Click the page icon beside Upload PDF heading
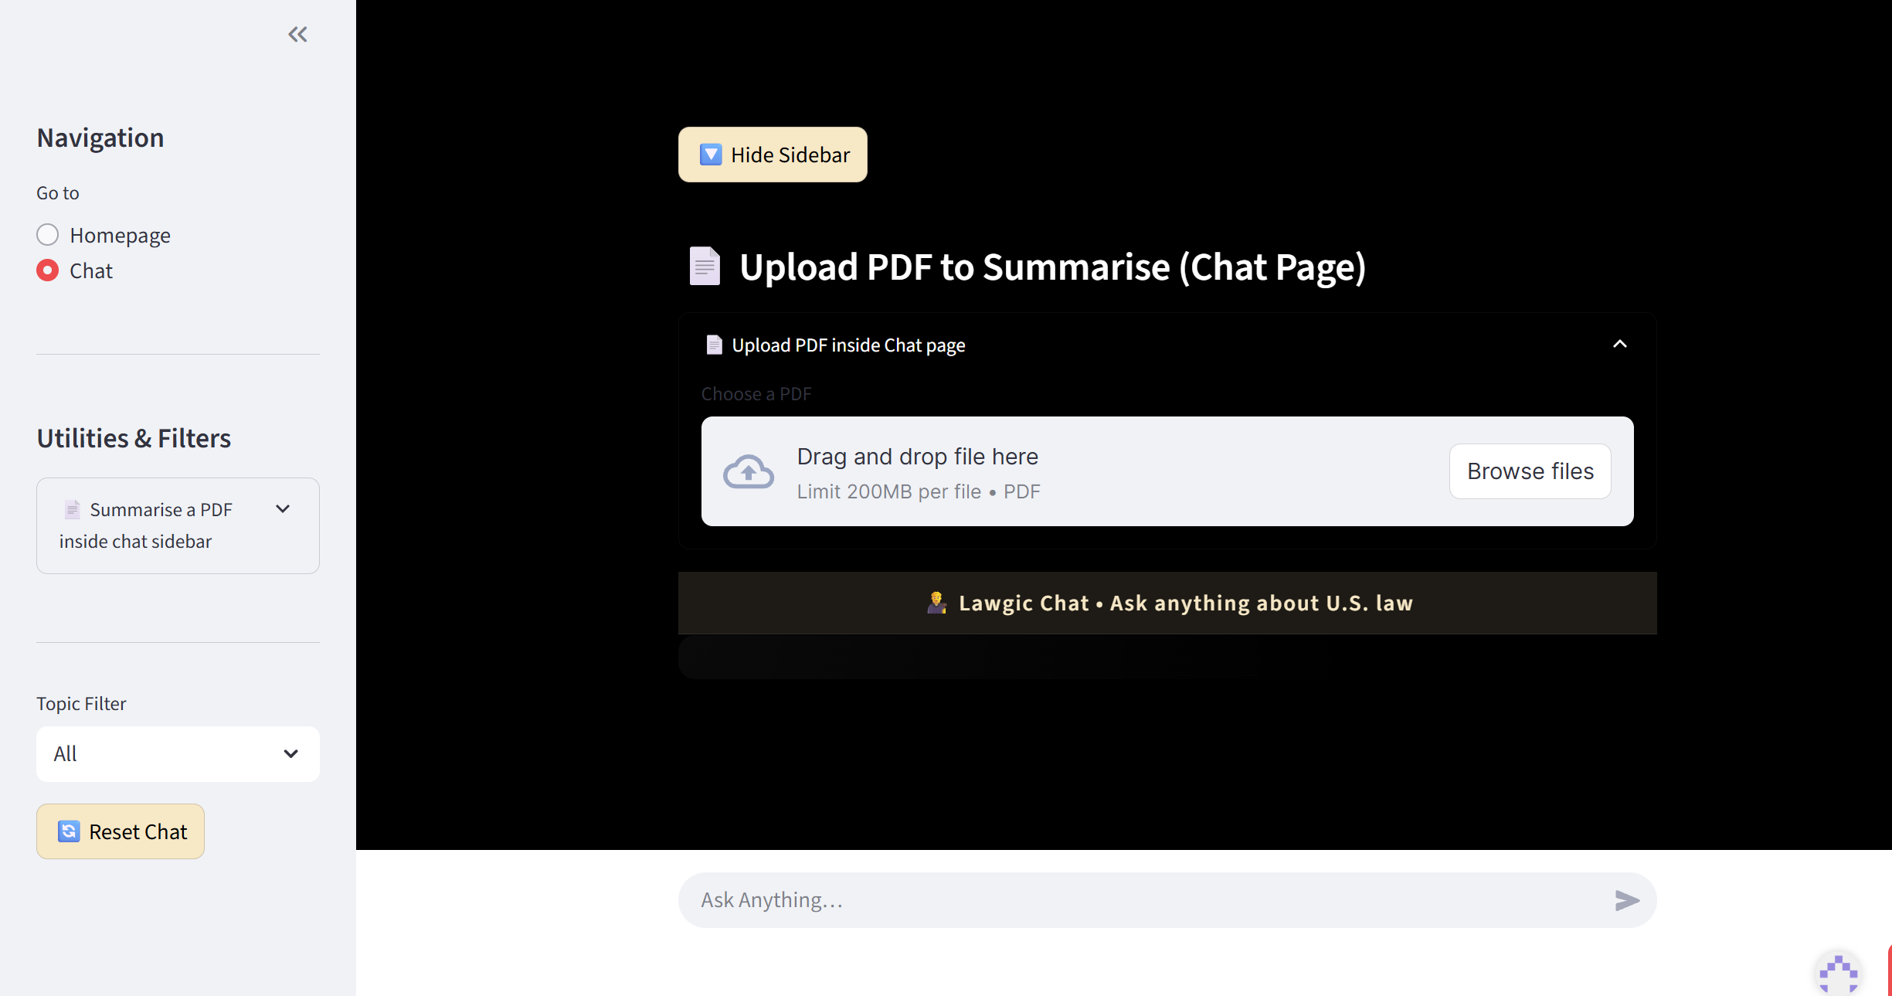 pyautogui.click(x=704, y=267)
